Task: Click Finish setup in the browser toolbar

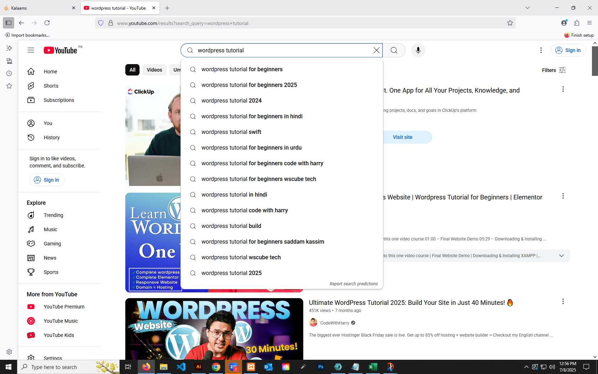Action: coord(579,35)
